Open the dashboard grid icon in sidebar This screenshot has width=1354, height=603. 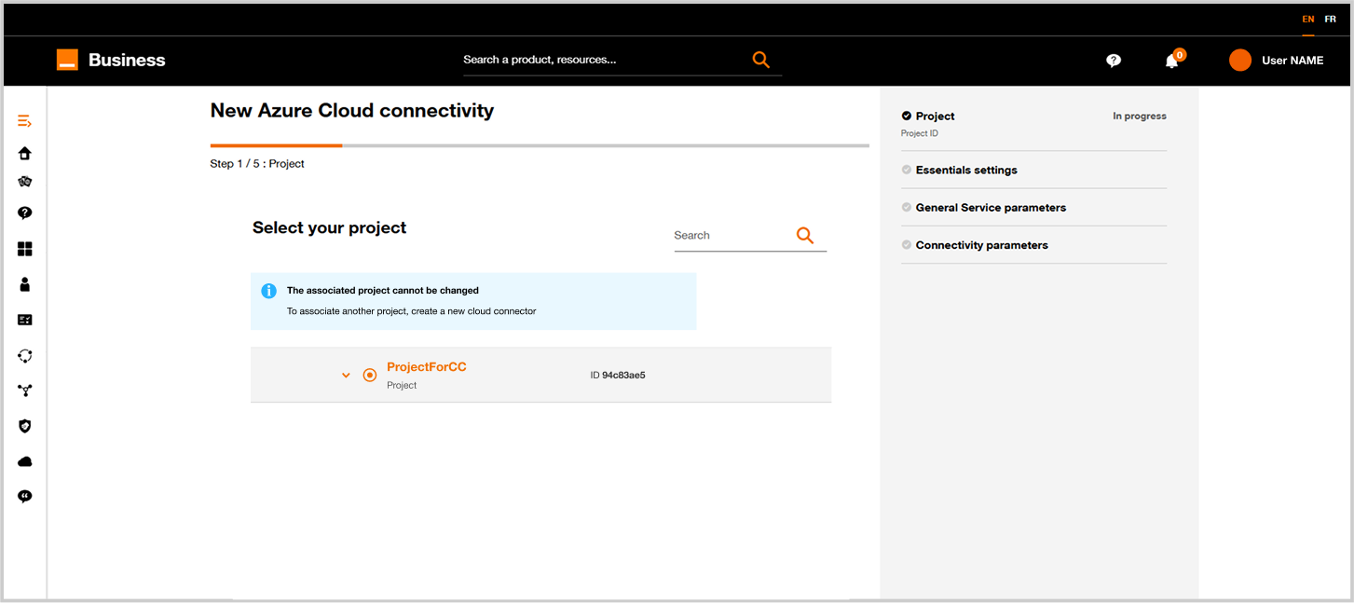point(25,249)
